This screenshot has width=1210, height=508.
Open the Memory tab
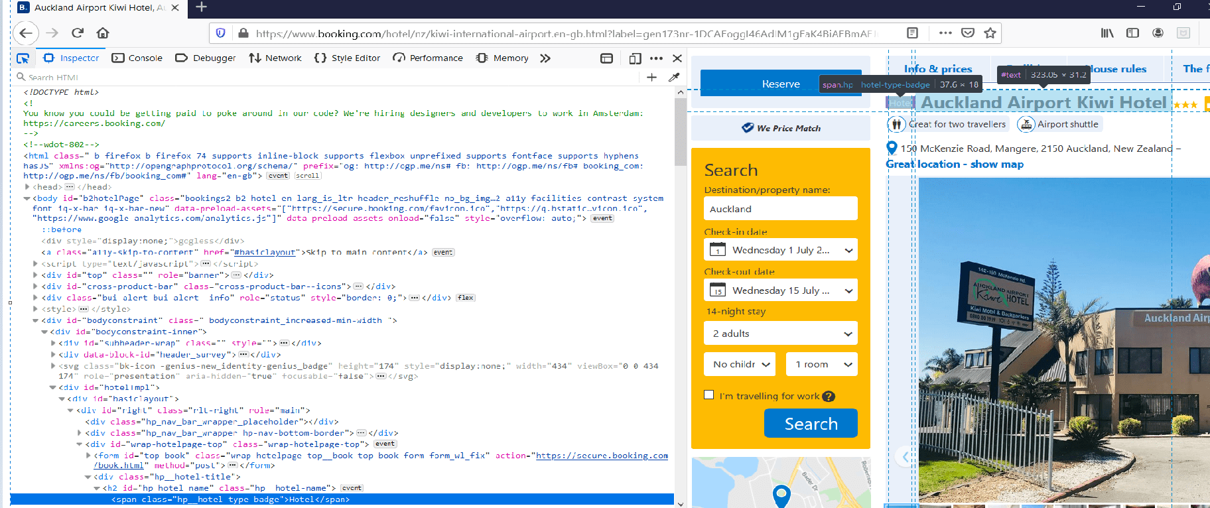click(x=502, y=58)
